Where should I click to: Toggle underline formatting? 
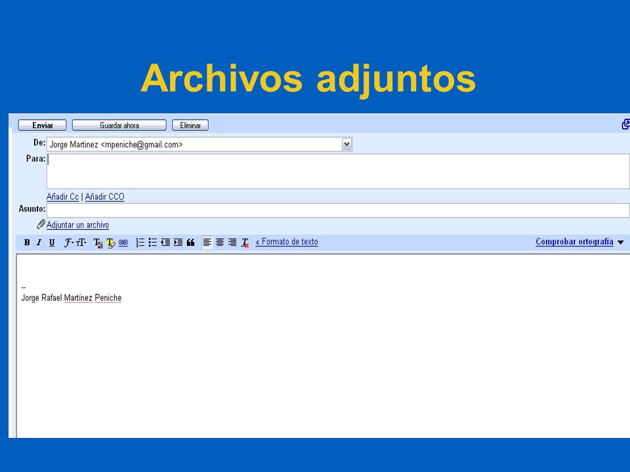pyautogui.click(x=52, y=243)
